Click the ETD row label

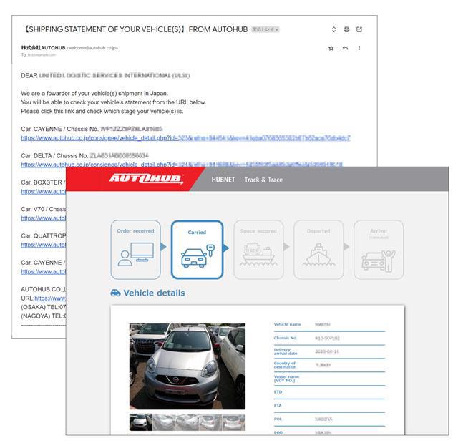[x=278, y=392]
